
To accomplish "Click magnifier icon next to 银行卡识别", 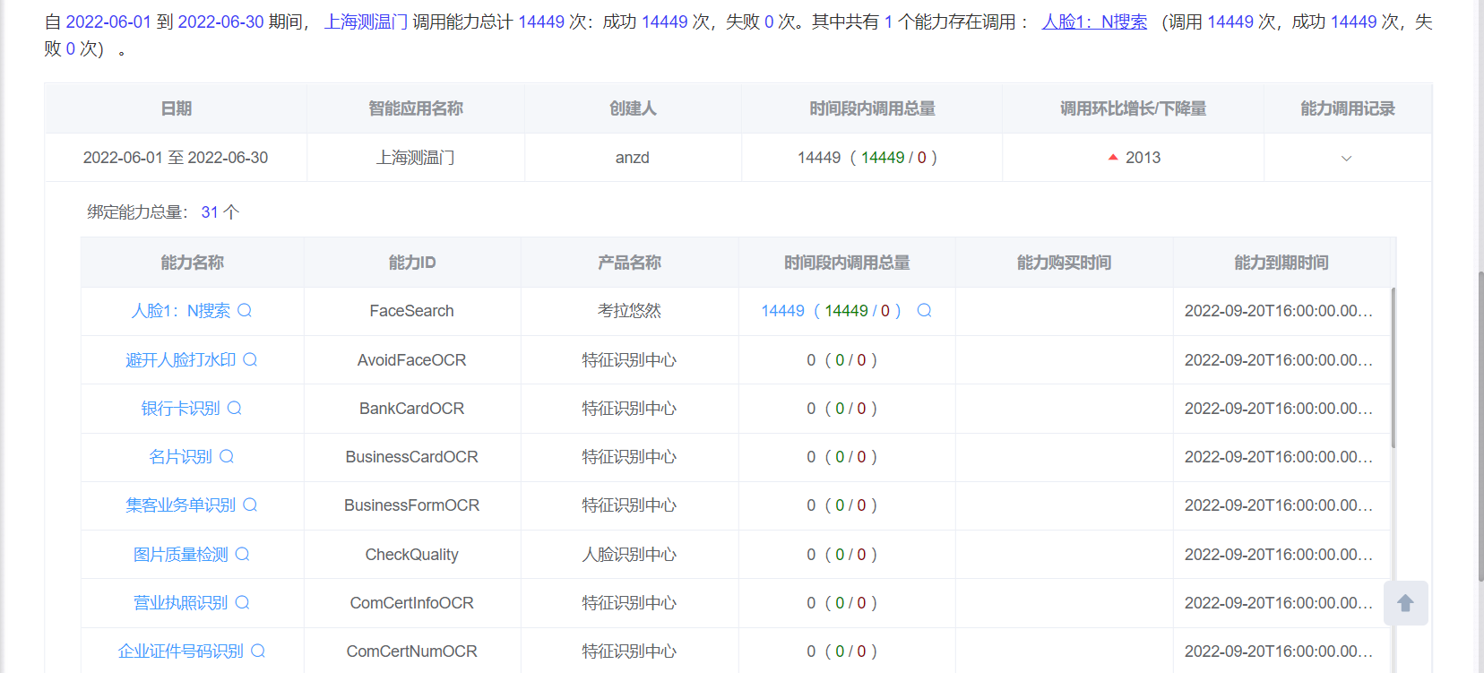I will (x=235, y=408).
